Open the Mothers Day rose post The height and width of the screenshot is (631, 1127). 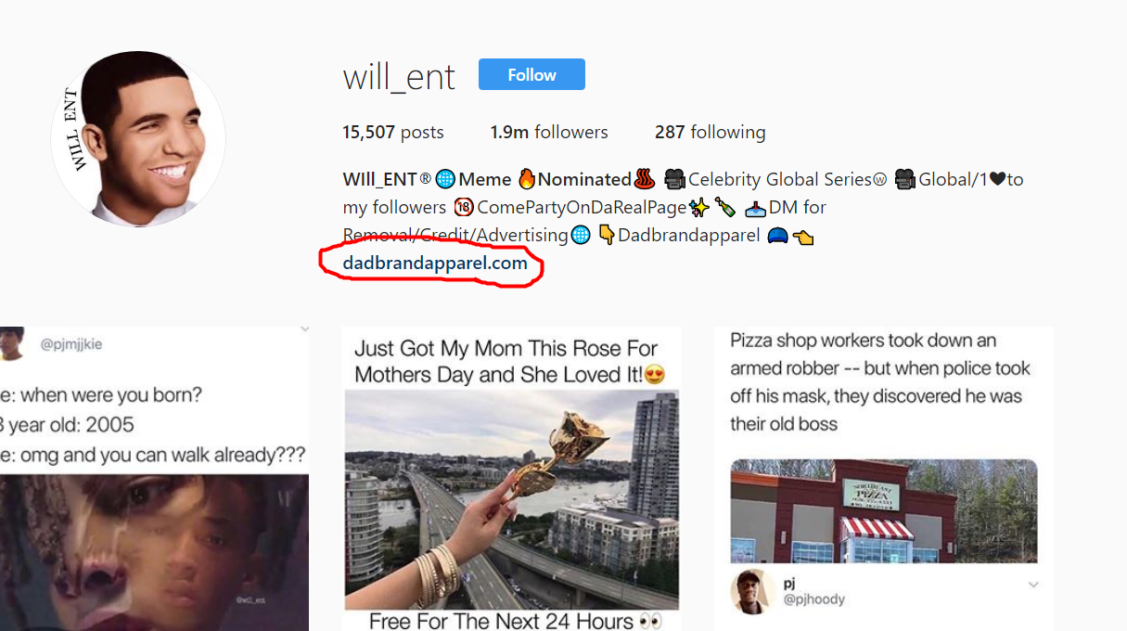511,479
